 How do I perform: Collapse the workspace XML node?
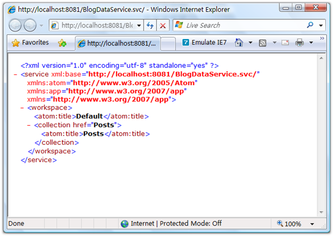pos(22,108)
